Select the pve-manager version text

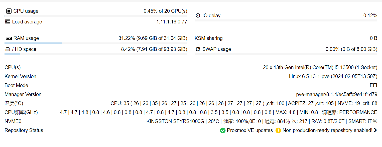pyautogui.click(x=337, y=94)
